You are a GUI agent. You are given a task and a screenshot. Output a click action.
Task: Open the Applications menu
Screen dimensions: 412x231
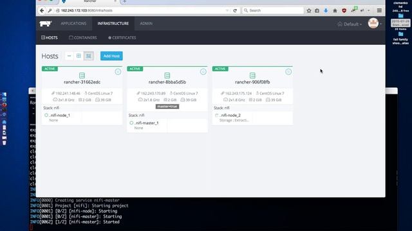pyautogui.click(x=73, y=24)
